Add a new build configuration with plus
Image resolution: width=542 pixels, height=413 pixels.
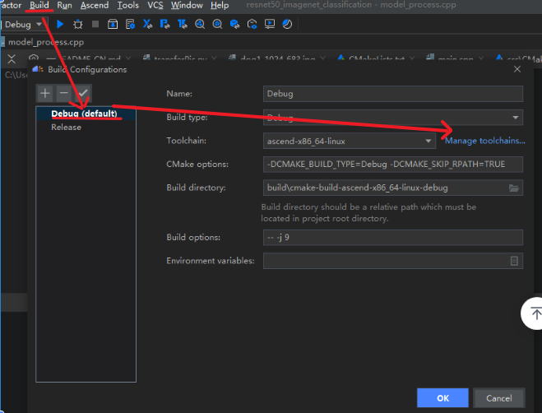tap(45, 93)
